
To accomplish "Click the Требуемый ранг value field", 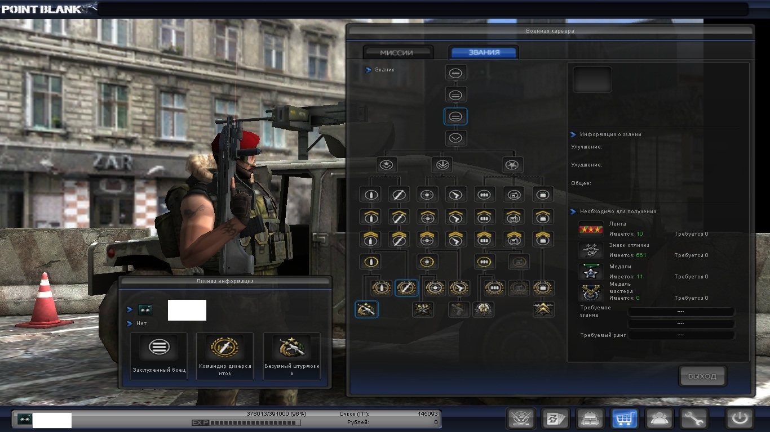I will pos(681,335).
